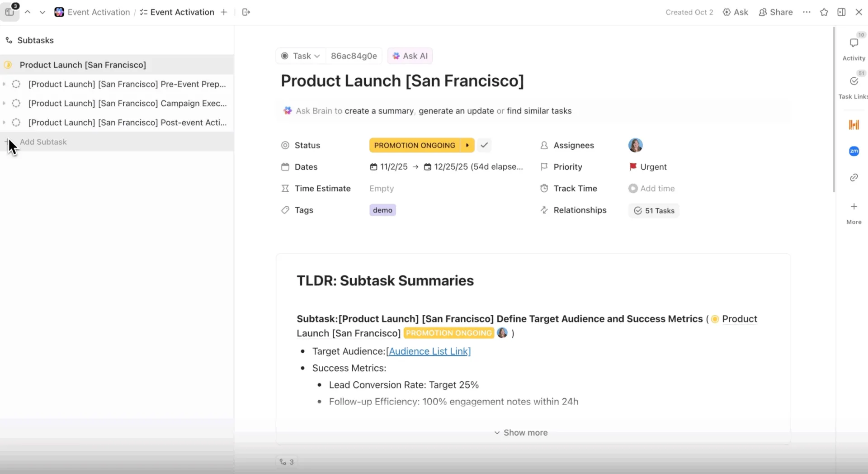Open the Audience List Link
This screenshot has width=868, height=474.
(428, 351)
